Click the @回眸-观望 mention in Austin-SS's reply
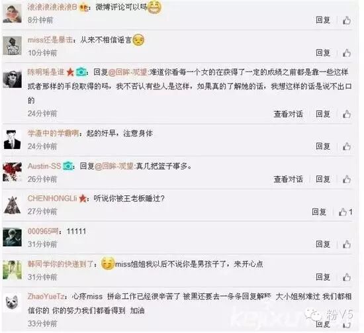This screenshot has width=364, height=333. pos(114,166)
